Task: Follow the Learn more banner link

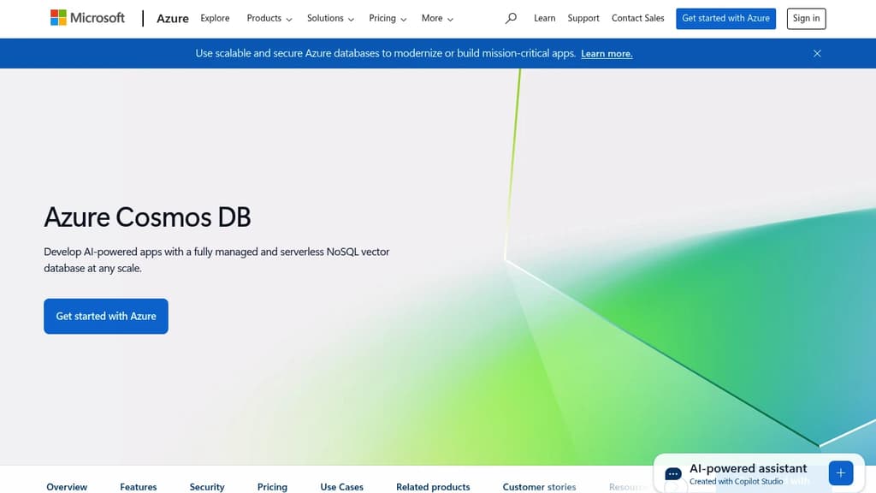Action: pos(607,54)
